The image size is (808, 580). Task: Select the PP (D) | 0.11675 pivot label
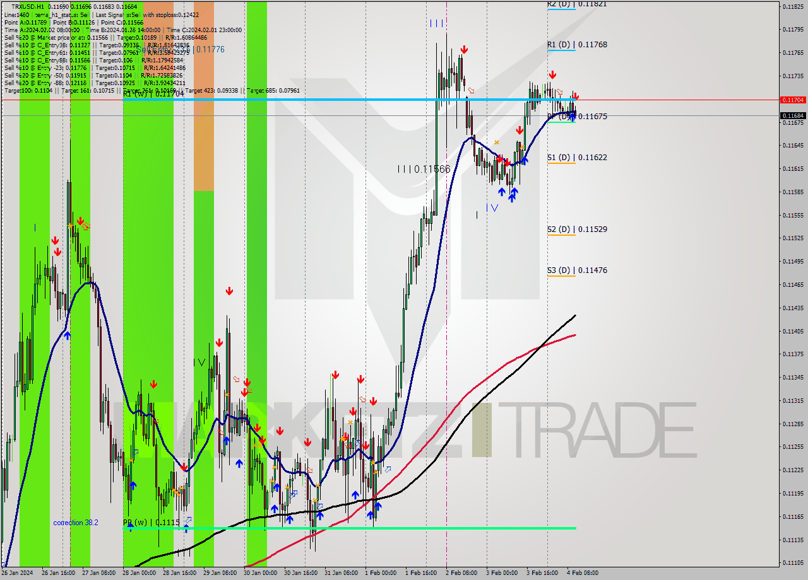point(577,117)
